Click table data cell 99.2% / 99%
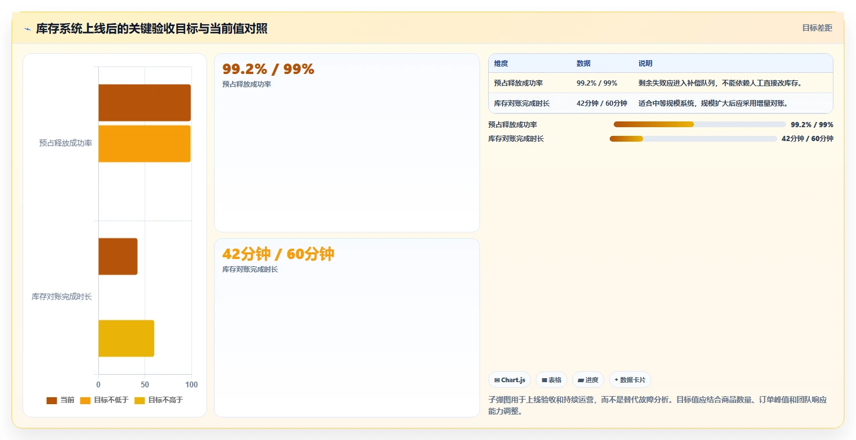The height and width of the screenshot is (440, 856). (x=597, y=83)
